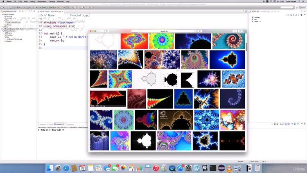Select Shared Pointers.cpp file in Project Explorer

[15, 39]
